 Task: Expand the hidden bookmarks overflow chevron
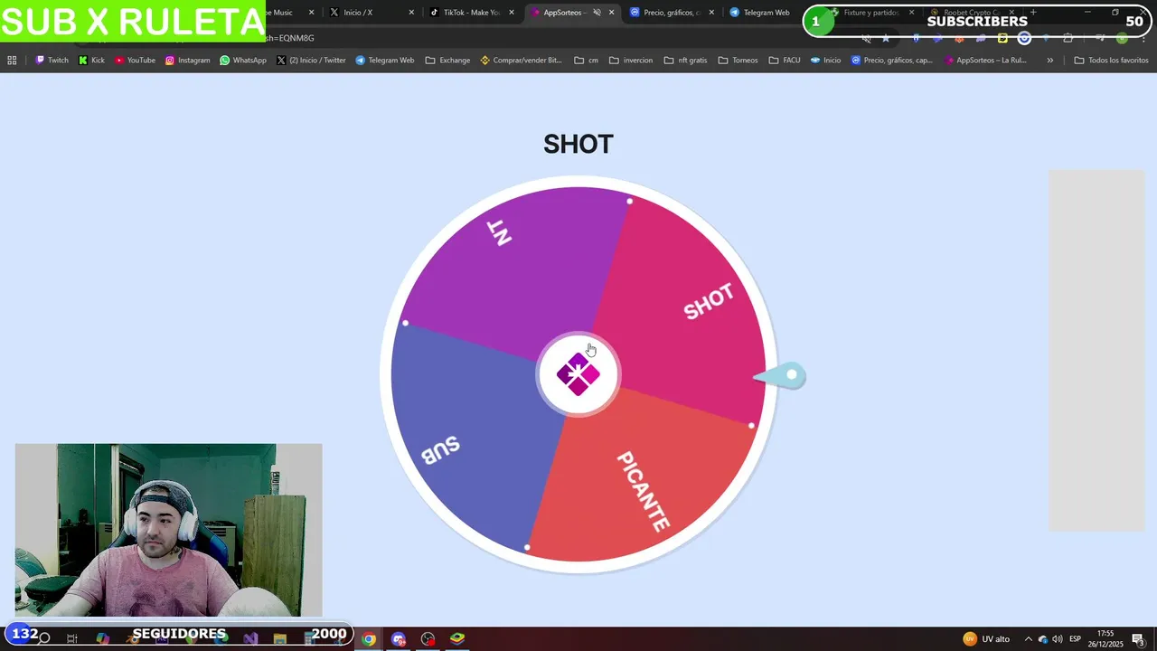click(x=1049, y=61)
